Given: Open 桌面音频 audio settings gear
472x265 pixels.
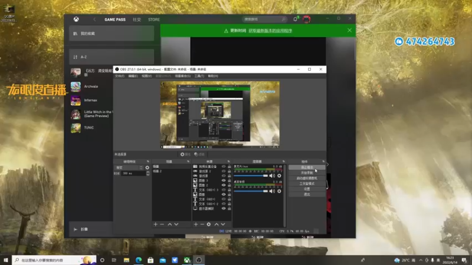Looking at the screenshot, I should (279, 191).
